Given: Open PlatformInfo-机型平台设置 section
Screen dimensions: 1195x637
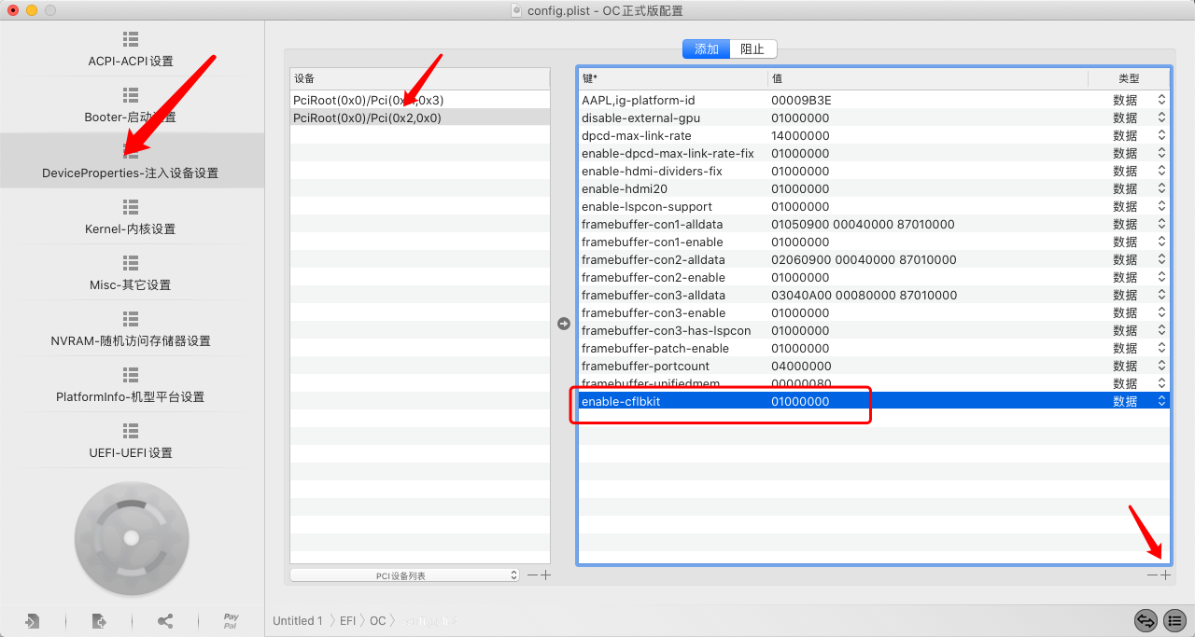Looking at the screenshot, I should [x=131, y=385].
